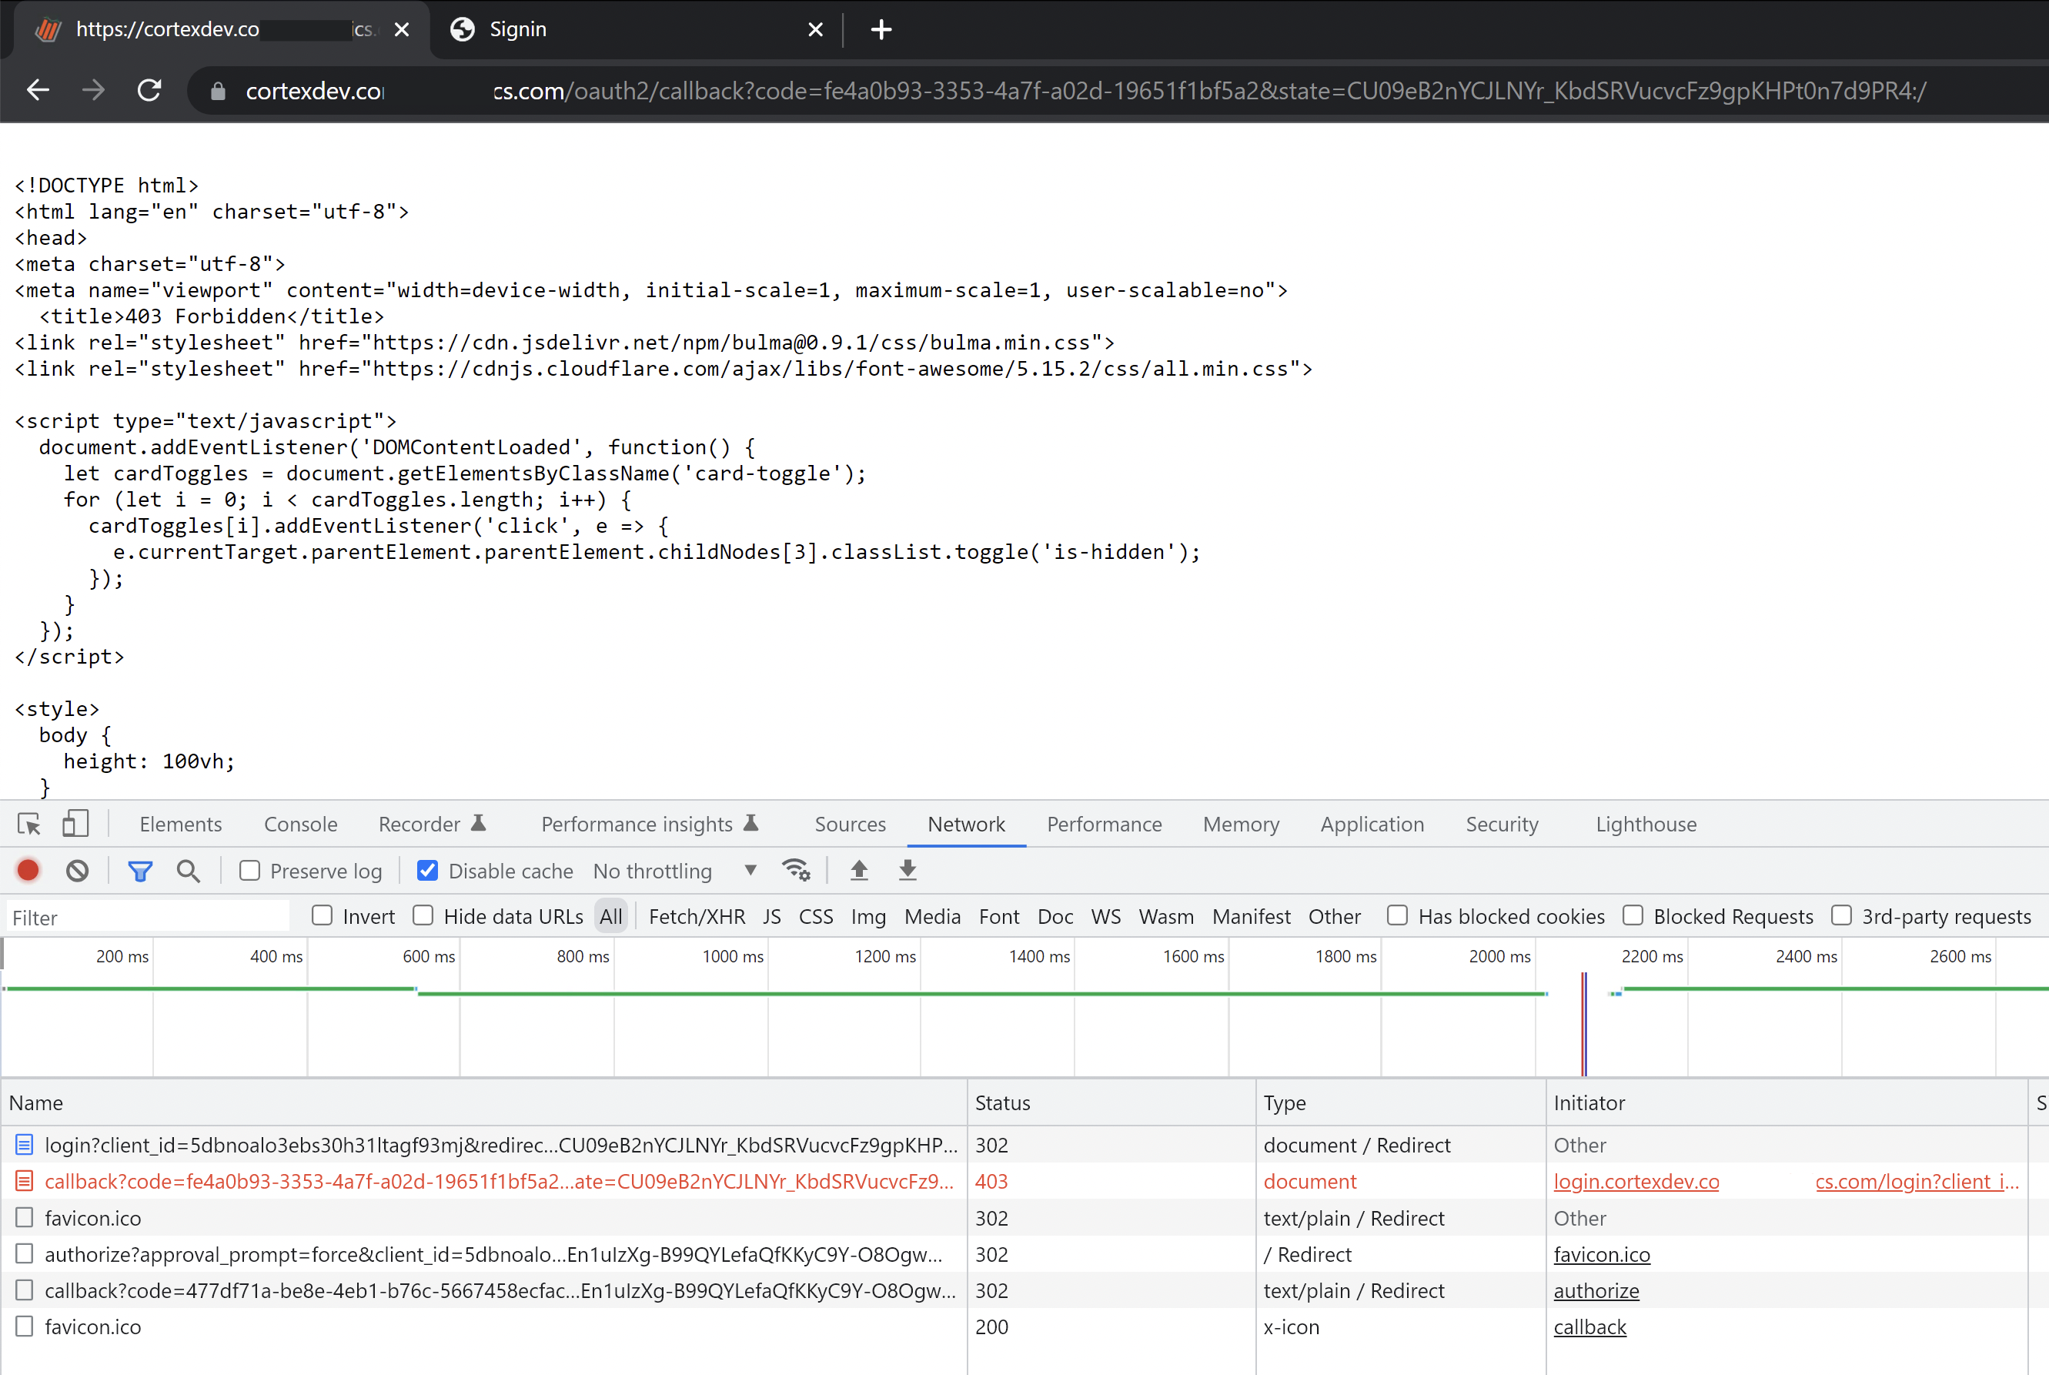The width and height of the screenshot is (2049, 1375).
Task: Uncheck the Disable cache checkbox
Action: pos(428,870)
